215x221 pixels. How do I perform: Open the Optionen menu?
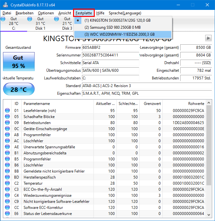click(x=46, y=13)
